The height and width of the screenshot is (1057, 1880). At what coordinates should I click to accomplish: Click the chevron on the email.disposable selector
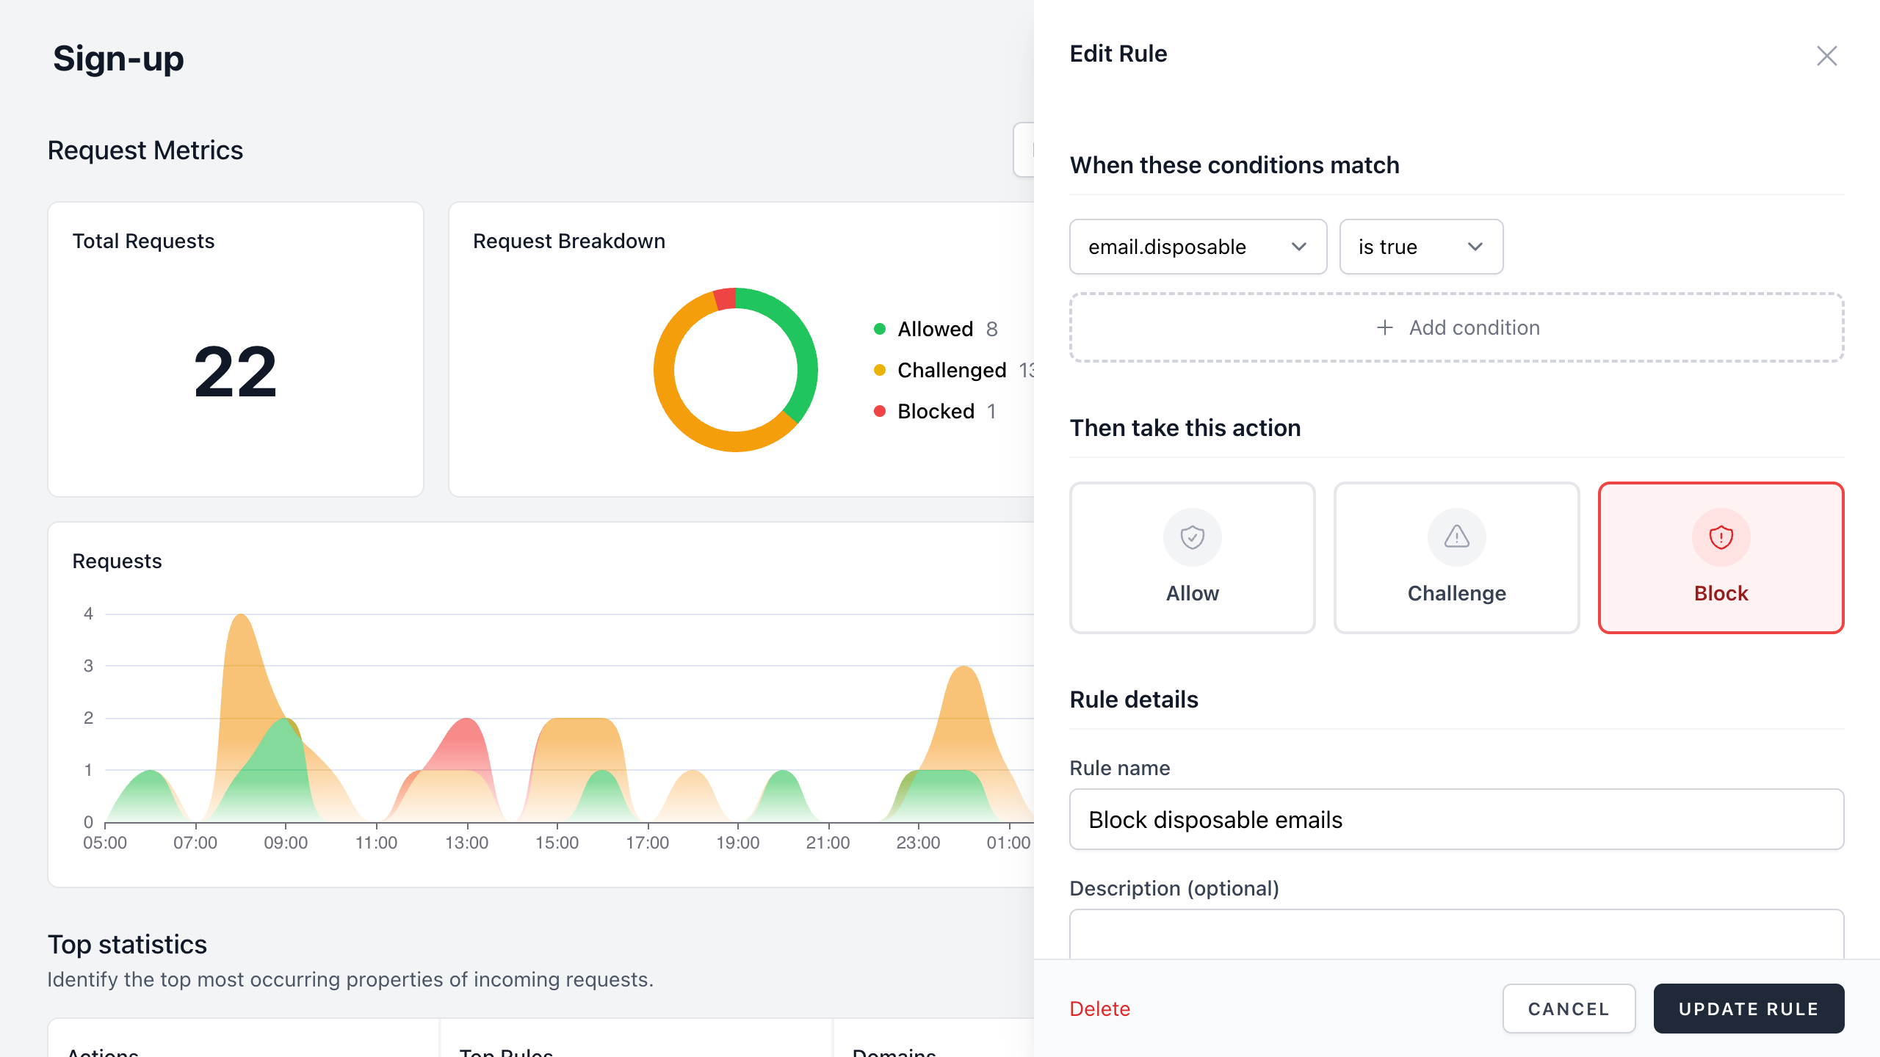1298,247
